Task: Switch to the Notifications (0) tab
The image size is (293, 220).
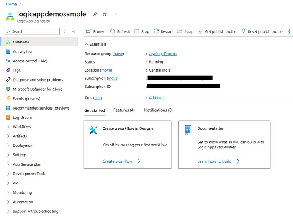Action: tap(158, 110)
